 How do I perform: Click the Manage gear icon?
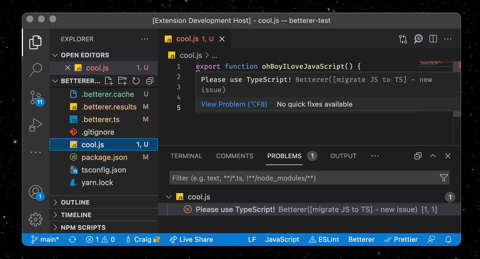point(36,219)
